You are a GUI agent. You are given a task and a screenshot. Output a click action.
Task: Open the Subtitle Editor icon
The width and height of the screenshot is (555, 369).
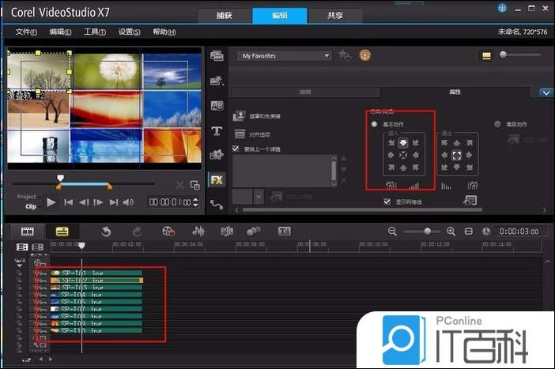tap(285, 232)
